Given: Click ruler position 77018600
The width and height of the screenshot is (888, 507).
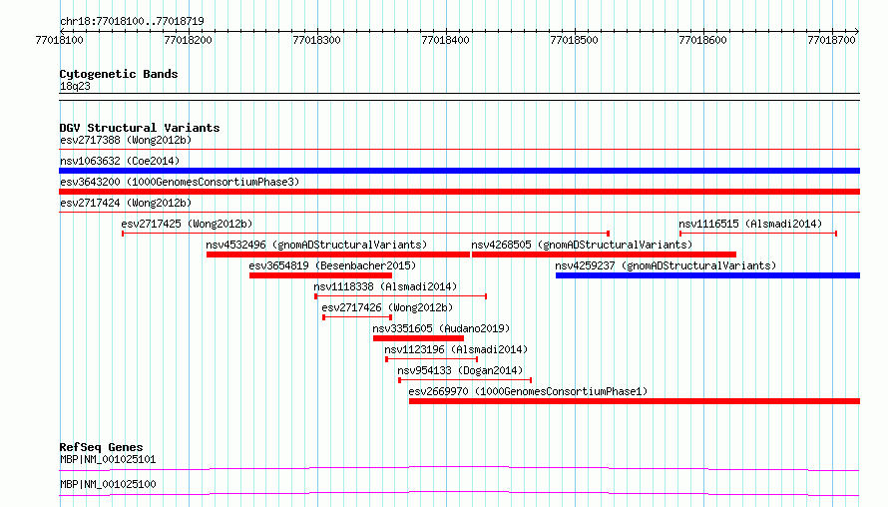Looking at the screenshot, I should coord(702,40).
